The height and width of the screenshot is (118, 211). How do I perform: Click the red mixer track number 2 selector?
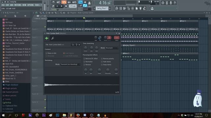tap(109, 38)
